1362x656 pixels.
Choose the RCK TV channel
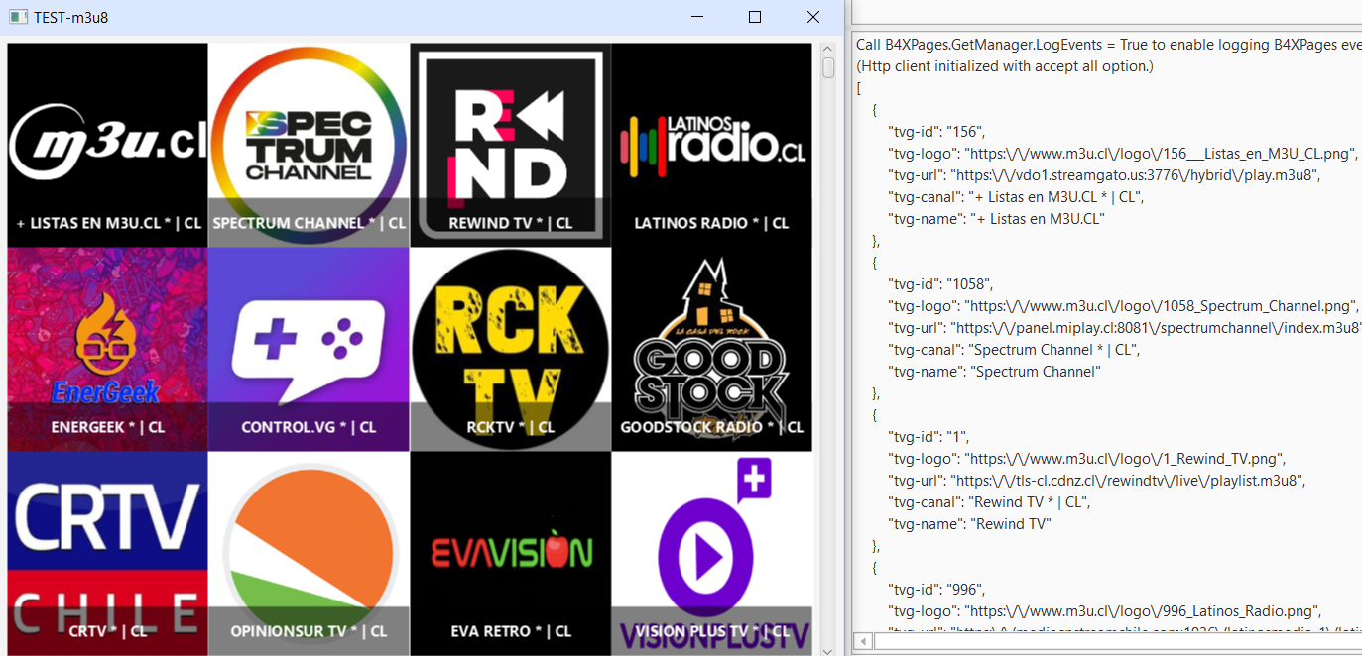(510, 349)
